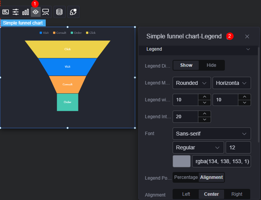Toggle Visit legend item in chart
Viewport: 261px width, 200px height.
point(44,33)
